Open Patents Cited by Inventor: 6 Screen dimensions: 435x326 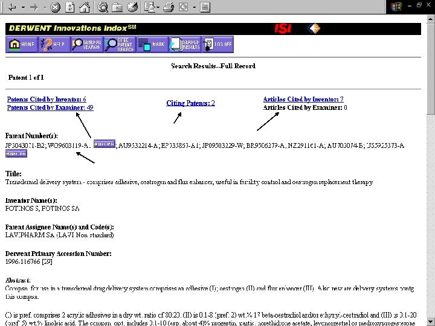tap(47, 99)
